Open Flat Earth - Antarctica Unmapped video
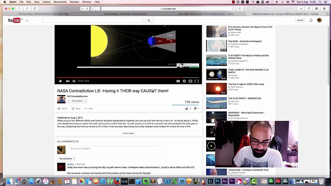Screen dimensions: 331x186 [x=245, y=41]
